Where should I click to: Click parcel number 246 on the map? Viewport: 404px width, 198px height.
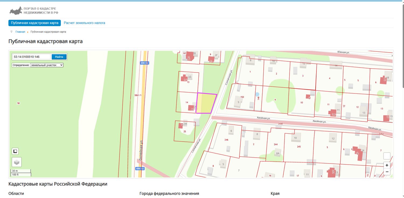click(x=226, y=140)
